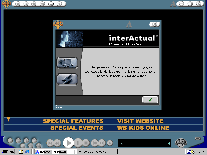Screen dimensions: 207x155
Task: Open the Пуск start menu
Action: [x=8, y=152]
